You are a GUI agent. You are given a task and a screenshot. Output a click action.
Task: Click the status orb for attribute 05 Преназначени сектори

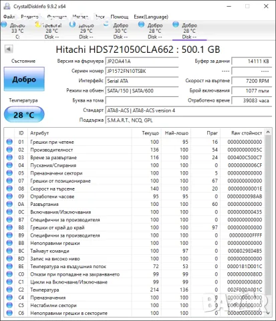[x=9, y=173]
